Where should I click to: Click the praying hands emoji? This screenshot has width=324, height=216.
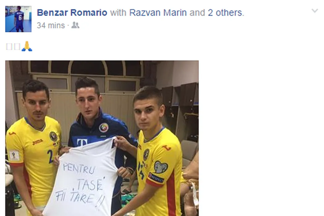pyautogui.click(x=27, y=46)
